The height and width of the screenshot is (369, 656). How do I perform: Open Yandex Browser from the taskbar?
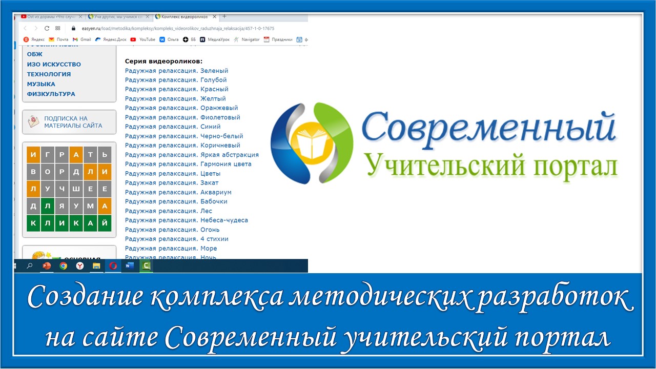pos(80,265)
